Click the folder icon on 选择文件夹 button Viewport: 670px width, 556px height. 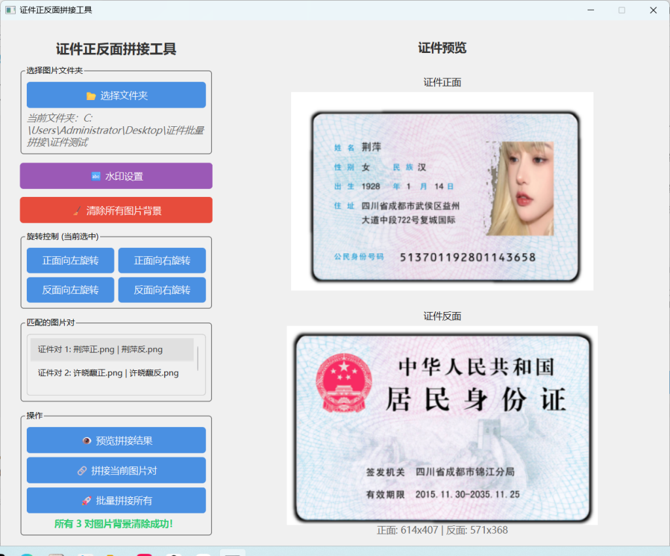91,96
